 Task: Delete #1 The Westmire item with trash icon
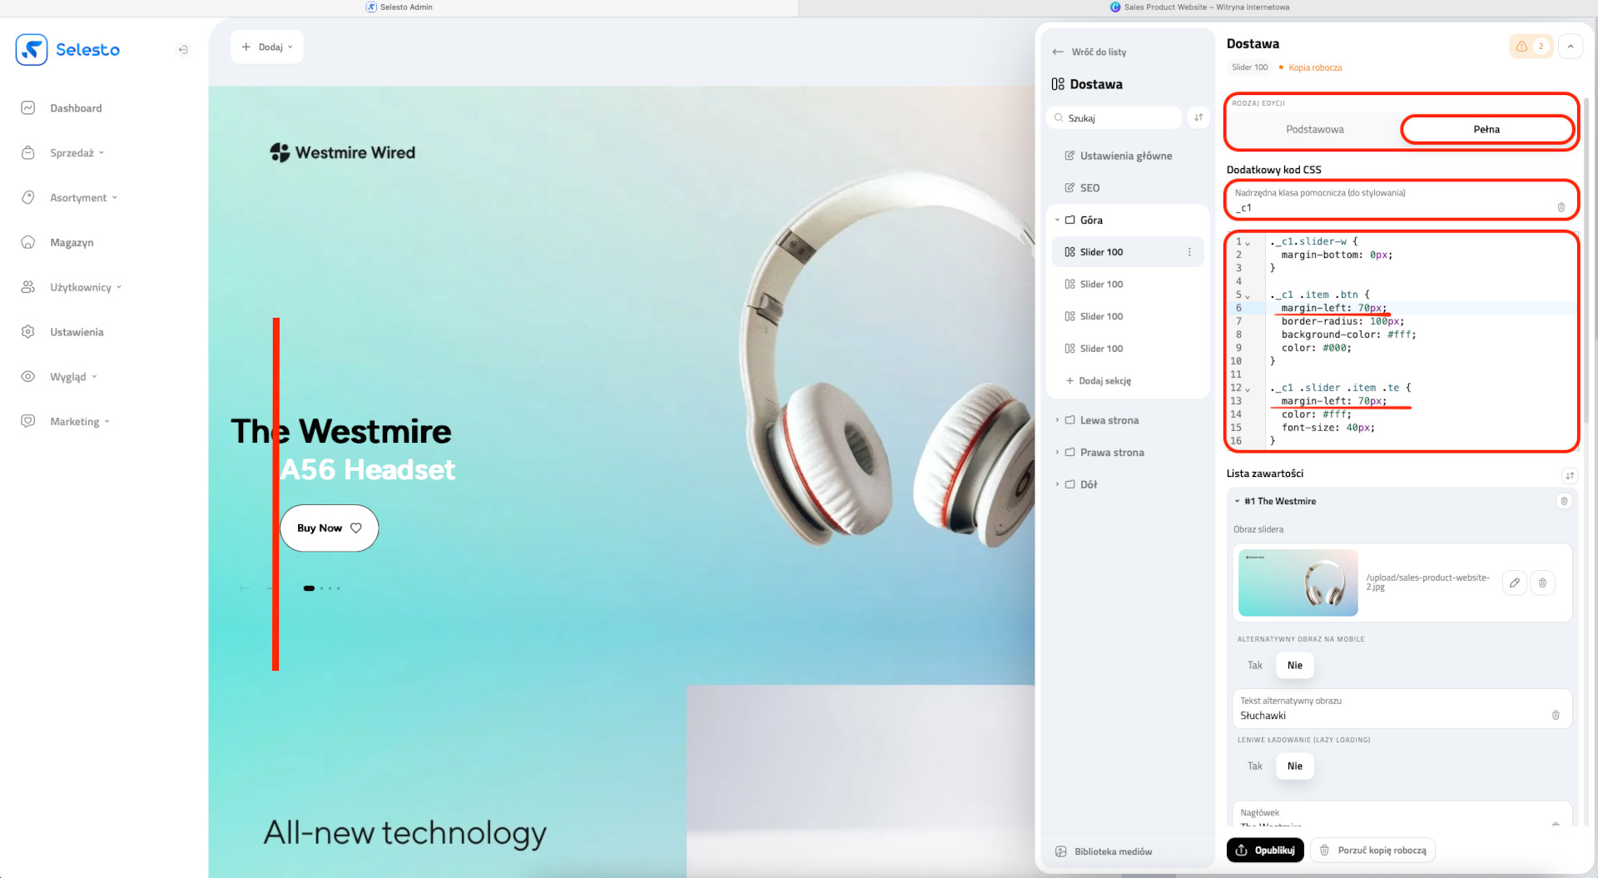[x=1564, y=501]
